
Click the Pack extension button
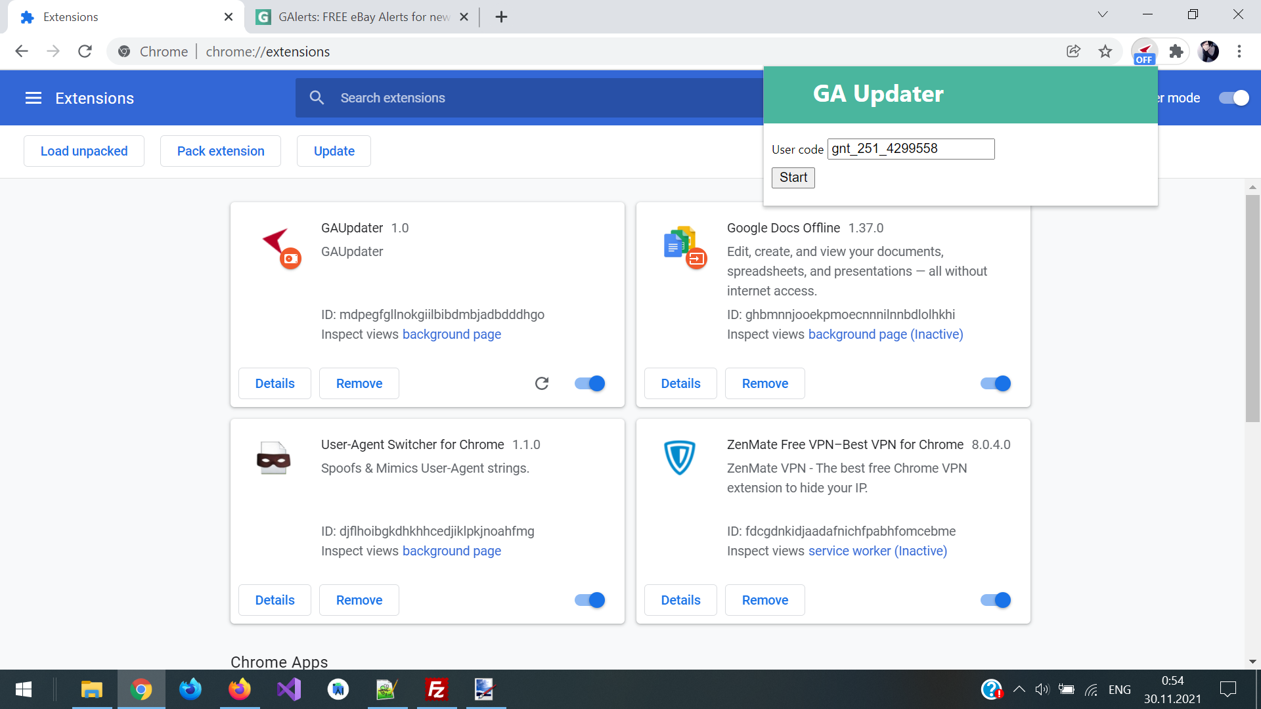click(221, 151)
